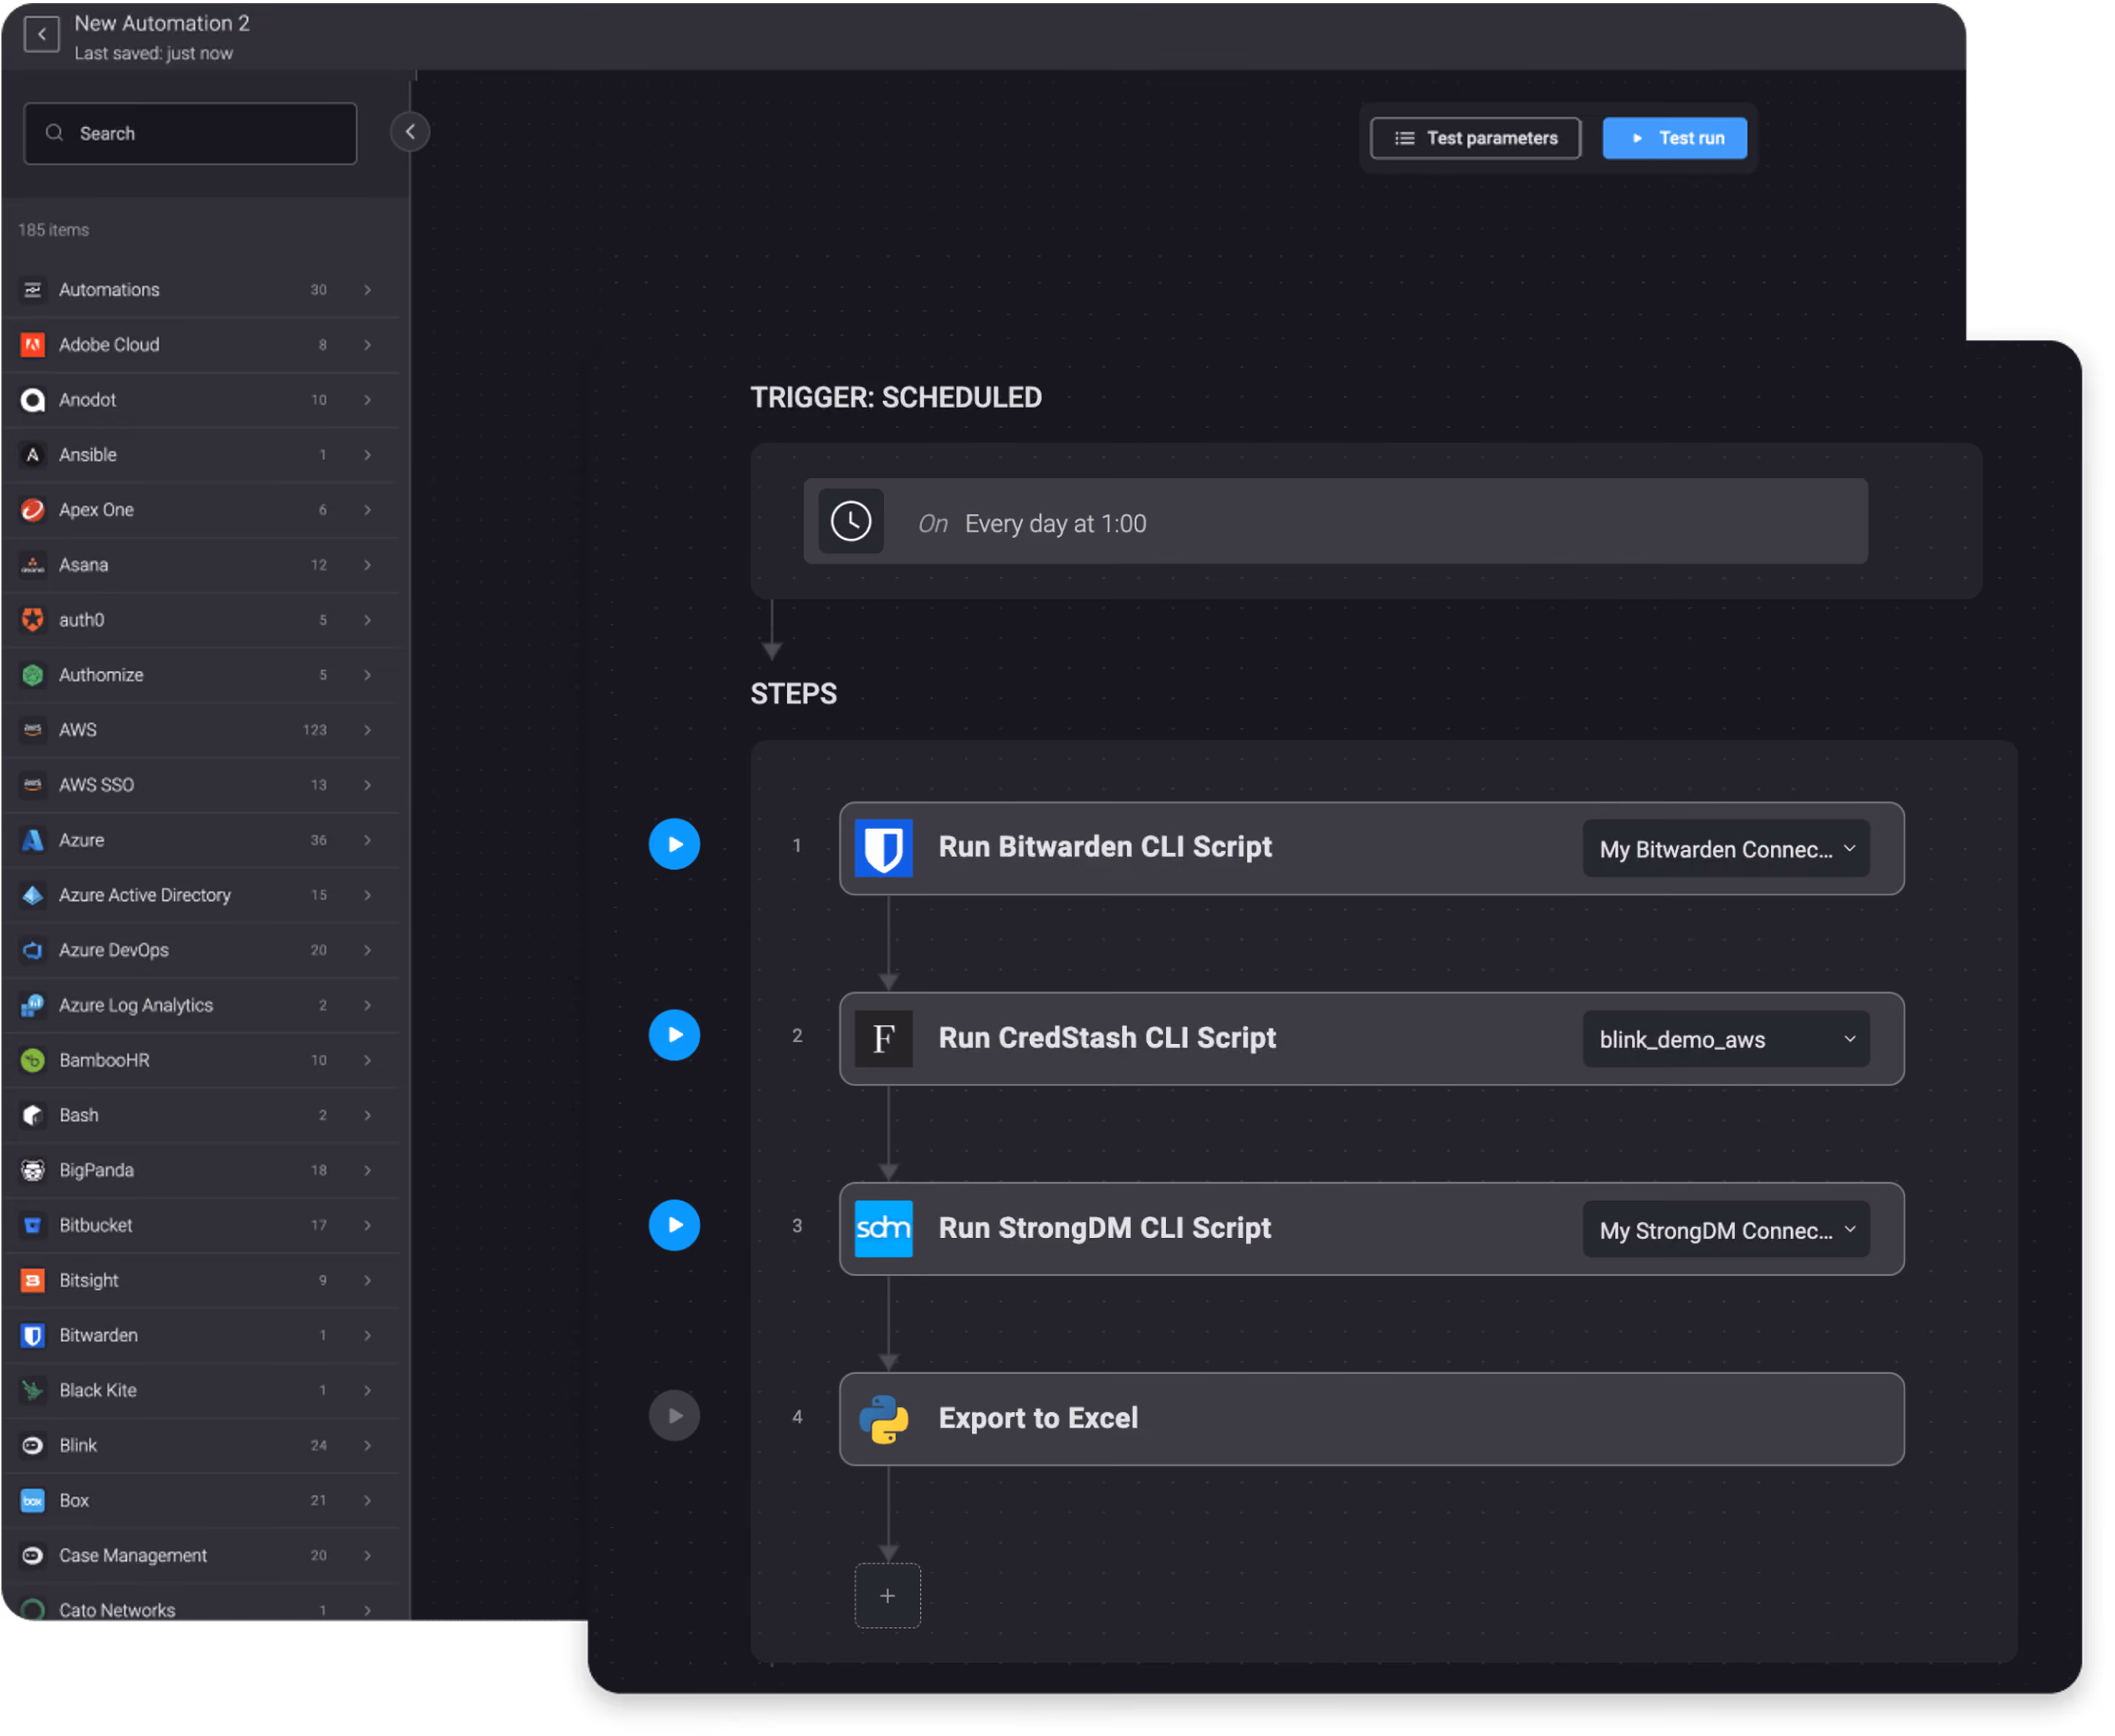Screen dimensions: 2115x1736
Task: Expand the Azure Log Analytics chevron
Action: coord(368,1005)
